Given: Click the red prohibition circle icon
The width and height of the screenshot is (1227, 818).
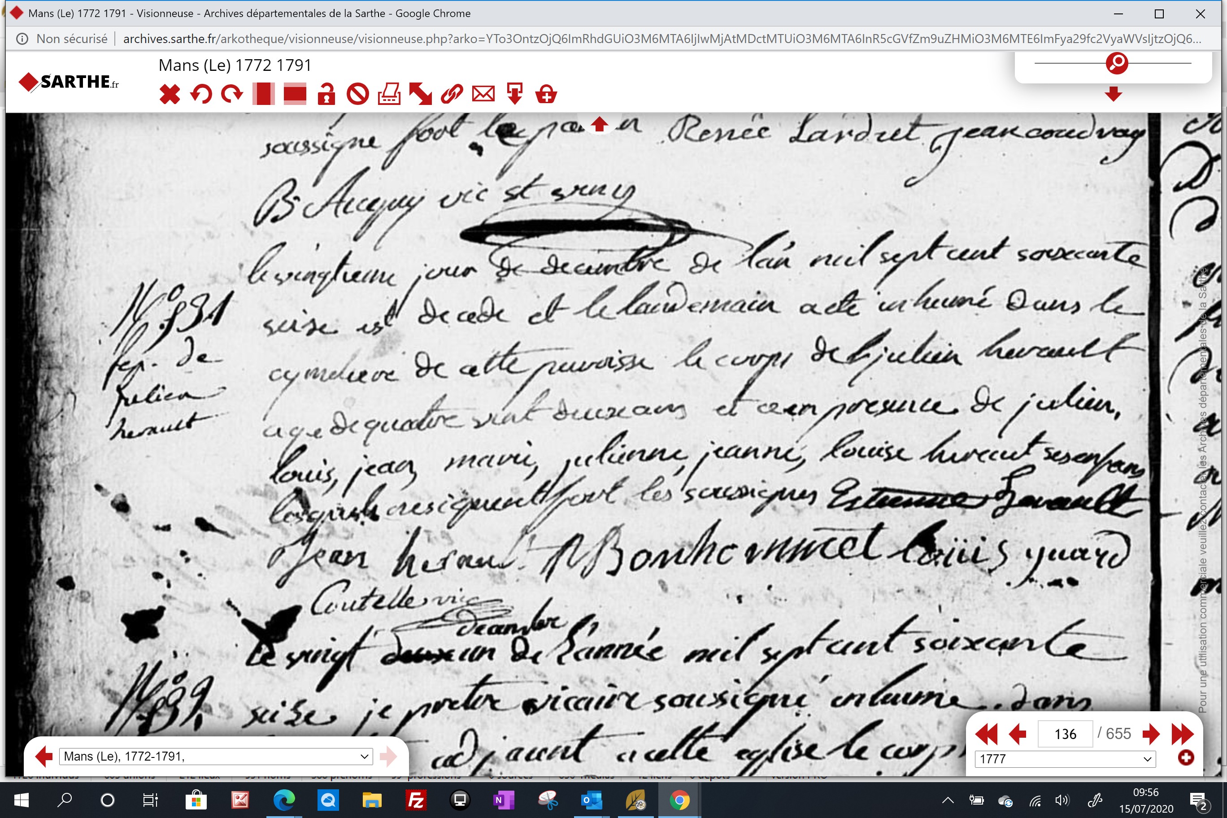Looking at the screenshot, I should (358, 95).
